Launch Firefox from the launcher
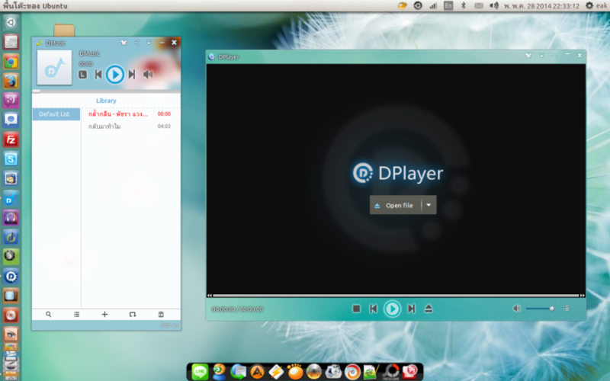The width and height of the screenshot is (610, 381). click(11, 82)
